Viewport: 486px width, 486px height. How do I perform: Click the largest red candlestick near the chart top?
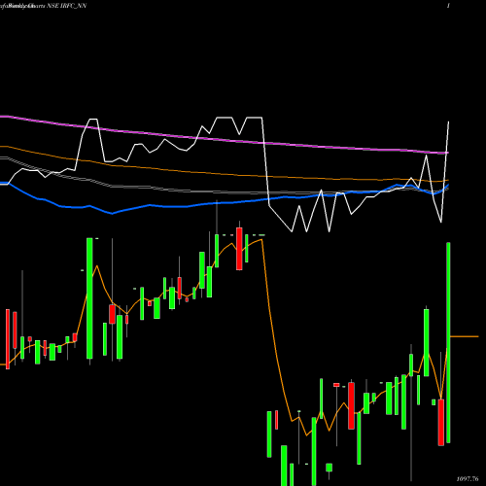(239, 249)
